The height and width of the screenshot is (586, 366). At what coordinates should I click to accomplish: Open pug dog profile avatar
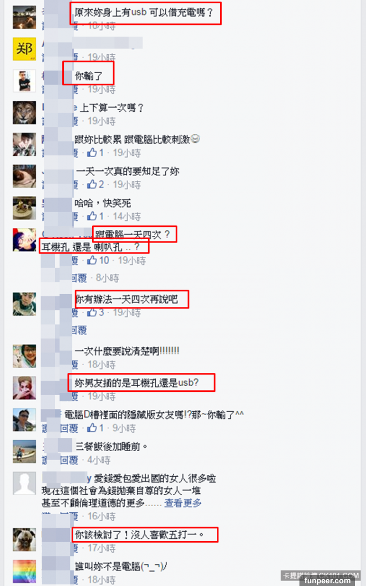(24, 539)
